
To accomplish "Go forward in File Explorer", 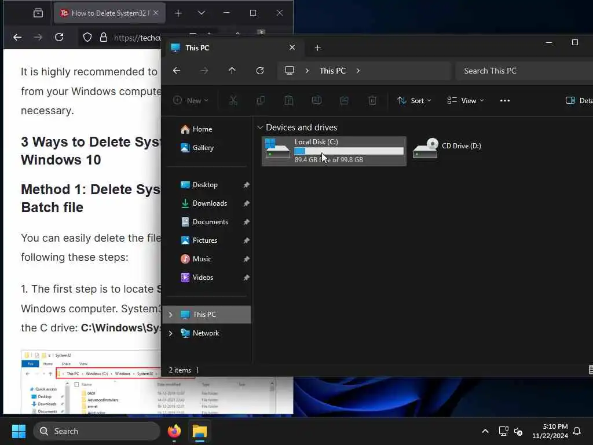I will [204, 71].
